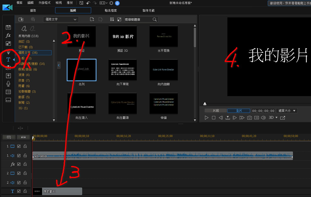The width and height of the screenshot is (311, 197).
Task: Open library menu grid icon
Action: (x=112, y=19)
